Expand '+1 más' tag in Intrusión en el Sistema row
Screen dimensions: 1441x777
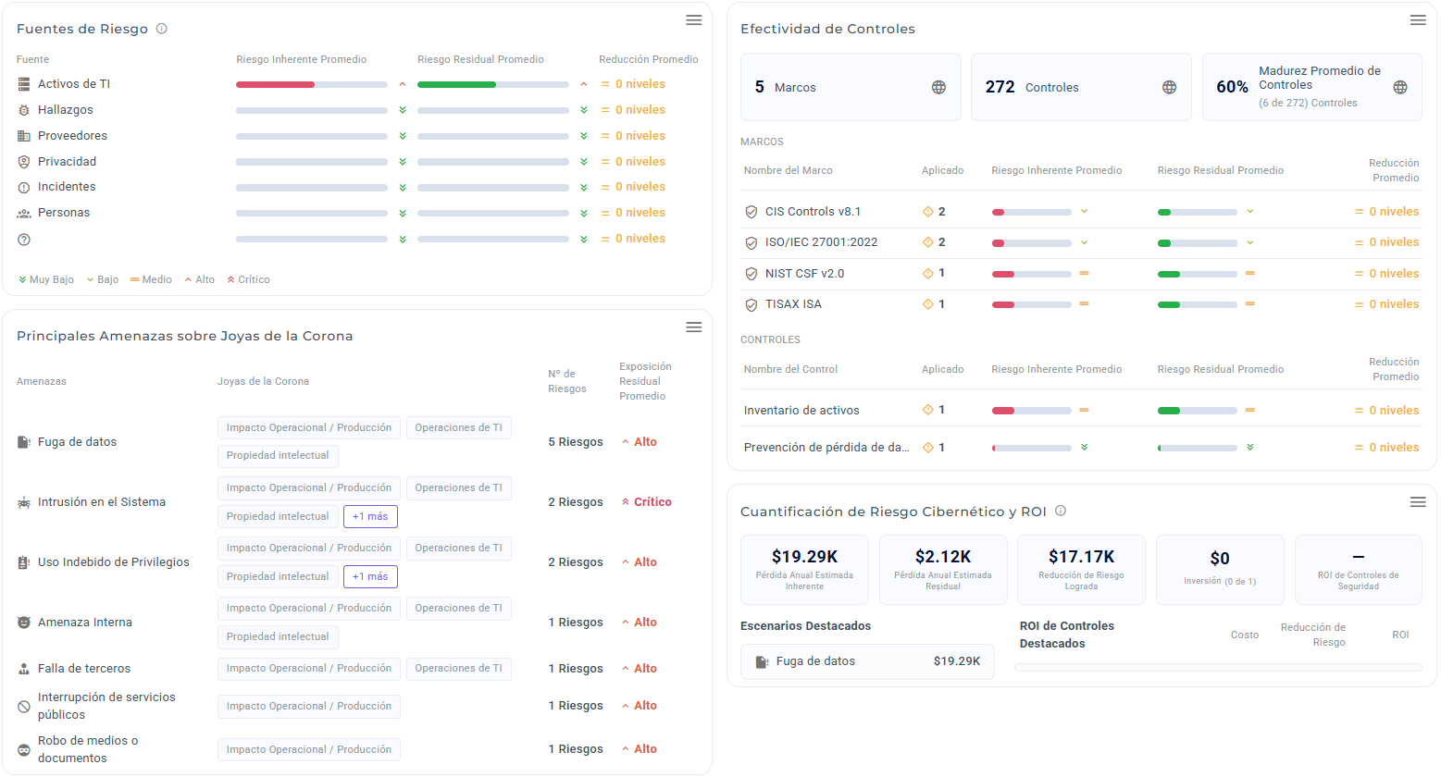pos(370,516)
